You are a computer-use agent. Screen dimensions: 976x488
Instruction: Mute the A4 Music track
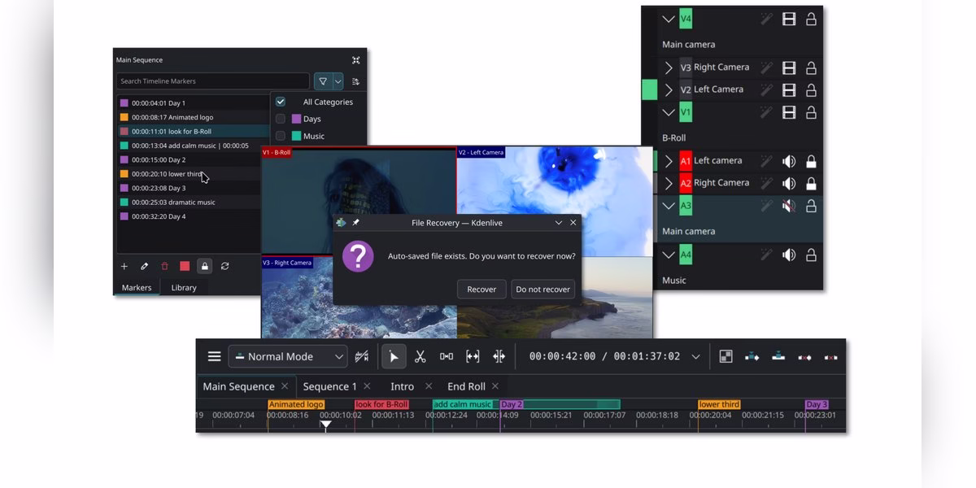click(789, 255)
